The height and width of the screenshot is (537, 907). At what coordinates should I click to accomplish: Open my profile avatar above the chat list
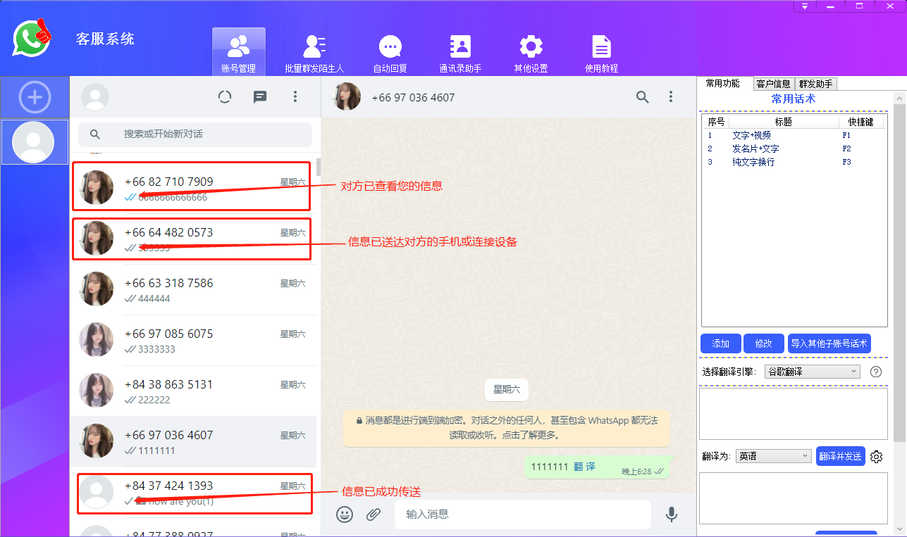(x=95, y=97)
